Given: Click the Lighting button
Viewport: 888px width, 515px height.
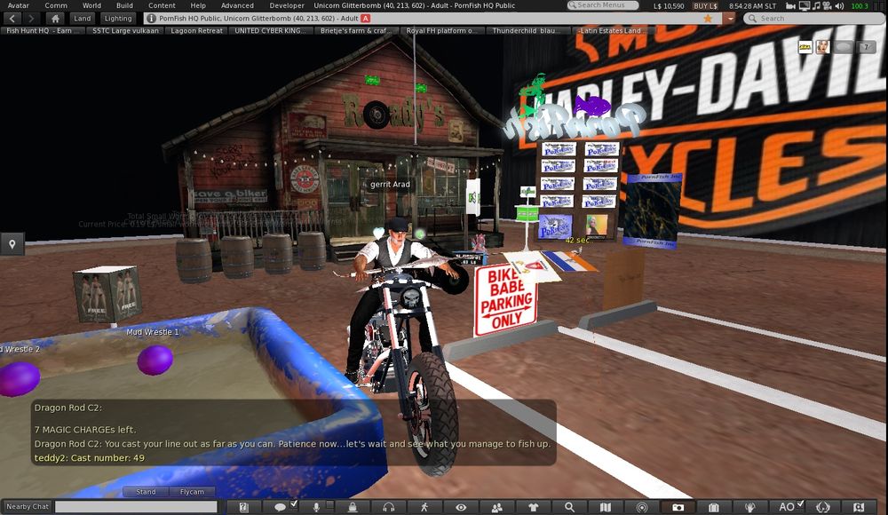Looking at the screenshot, I should pyautogui.click(x=118, y=19).
